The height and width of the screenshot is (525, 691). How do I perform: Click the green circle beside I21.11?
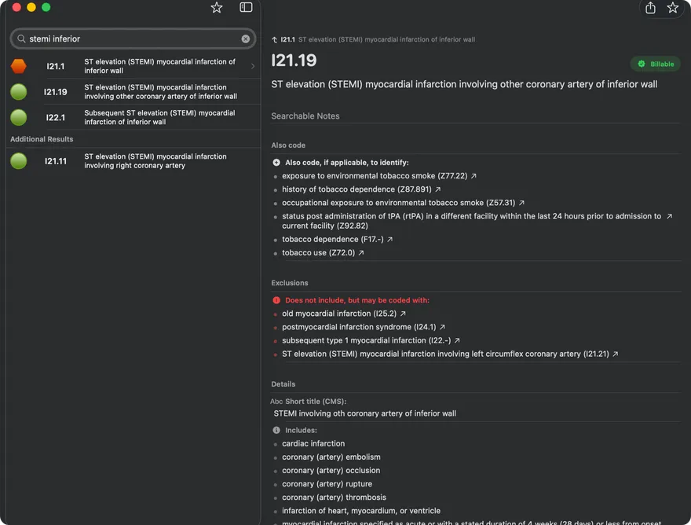[x=19, y=161]
